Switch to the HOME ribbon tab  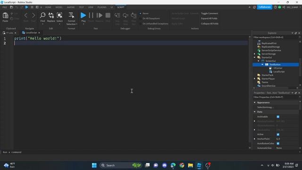(48, 7)
